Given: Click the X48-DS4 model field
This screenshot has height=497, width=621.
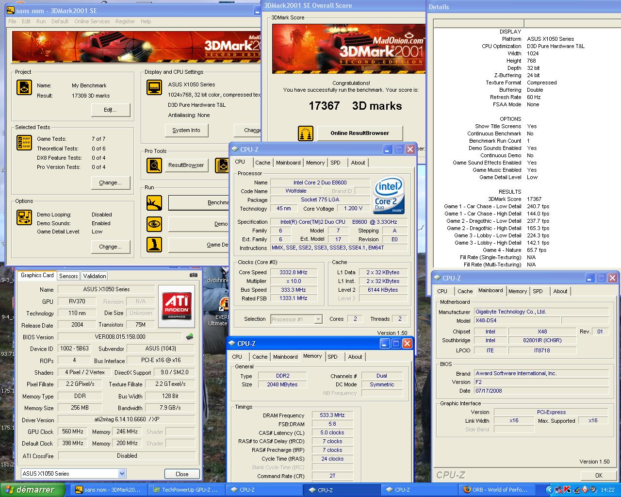Looking at the screenshot, I should [517, 320].
